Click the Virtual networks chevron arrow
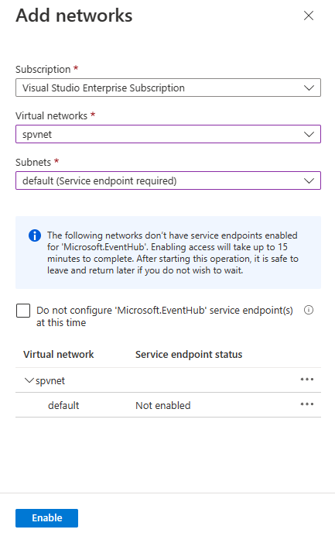The width and height of the screenshot is (335, 543). click(x=309, y=134)
